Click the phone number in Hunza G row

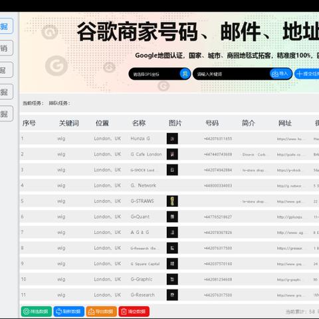[218, 139]
